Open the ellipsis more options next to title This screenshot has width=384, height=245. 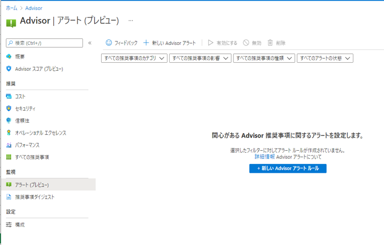point(131,21)
